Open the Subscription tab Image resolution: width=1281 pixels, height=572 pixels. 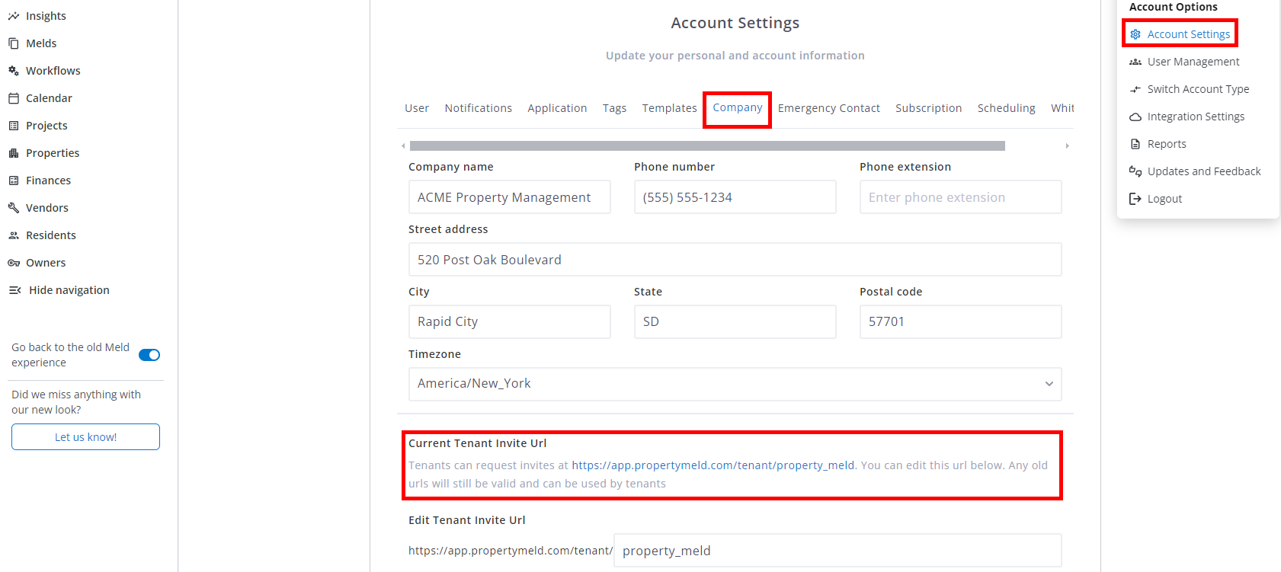pyautogui.click(x=928, y=108)
